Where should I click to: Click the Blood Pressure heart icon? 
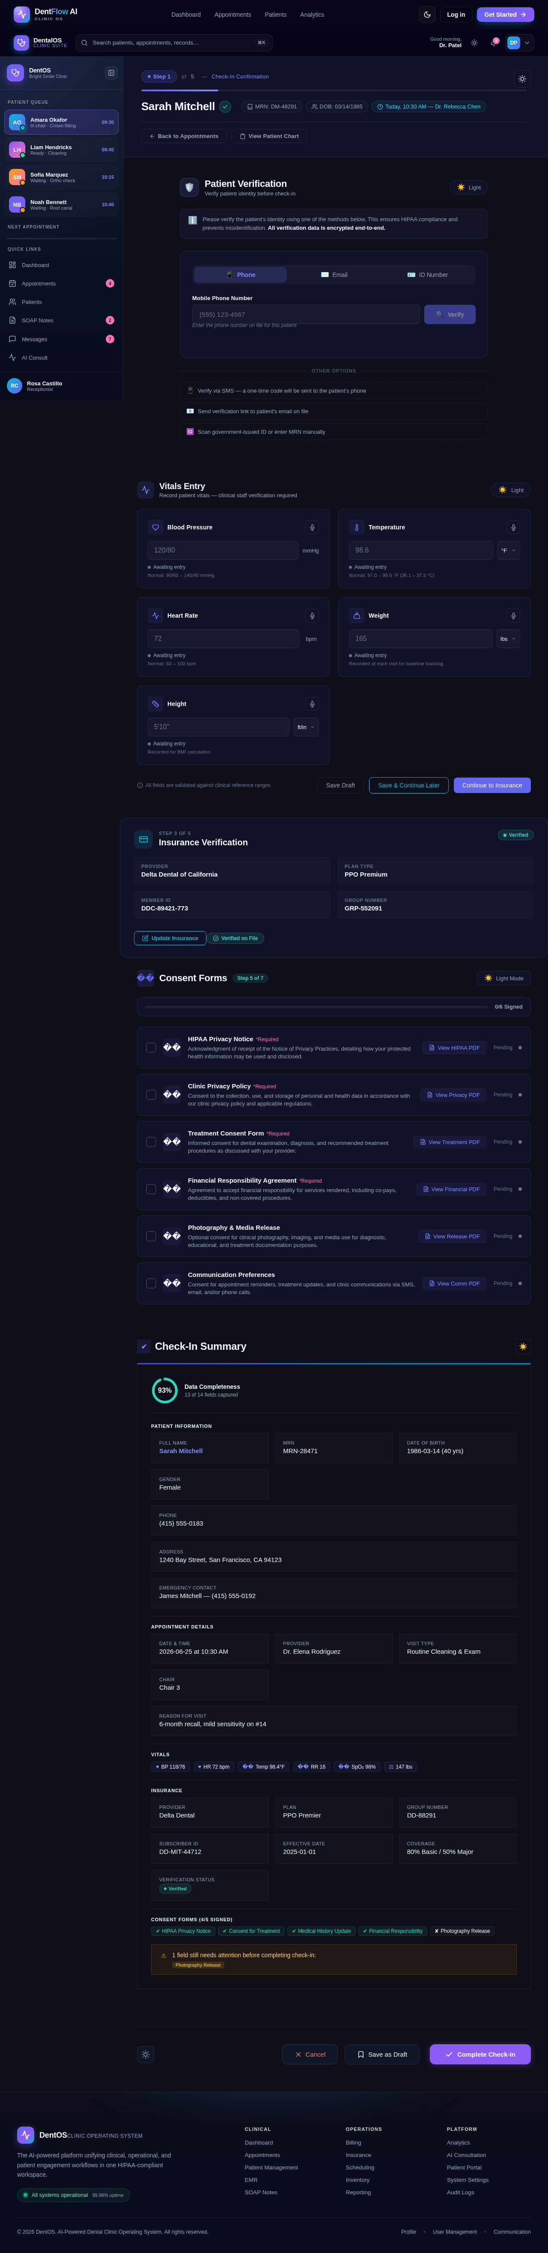tap(155, 527)
